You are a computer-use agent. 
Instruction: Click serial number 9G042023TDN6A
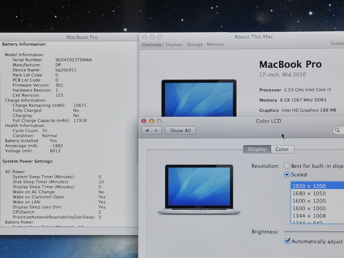tap(74, 60)
